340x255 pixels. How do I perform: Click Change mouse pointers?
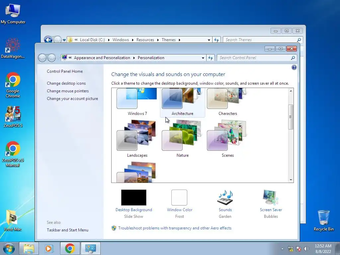(68, 91)
